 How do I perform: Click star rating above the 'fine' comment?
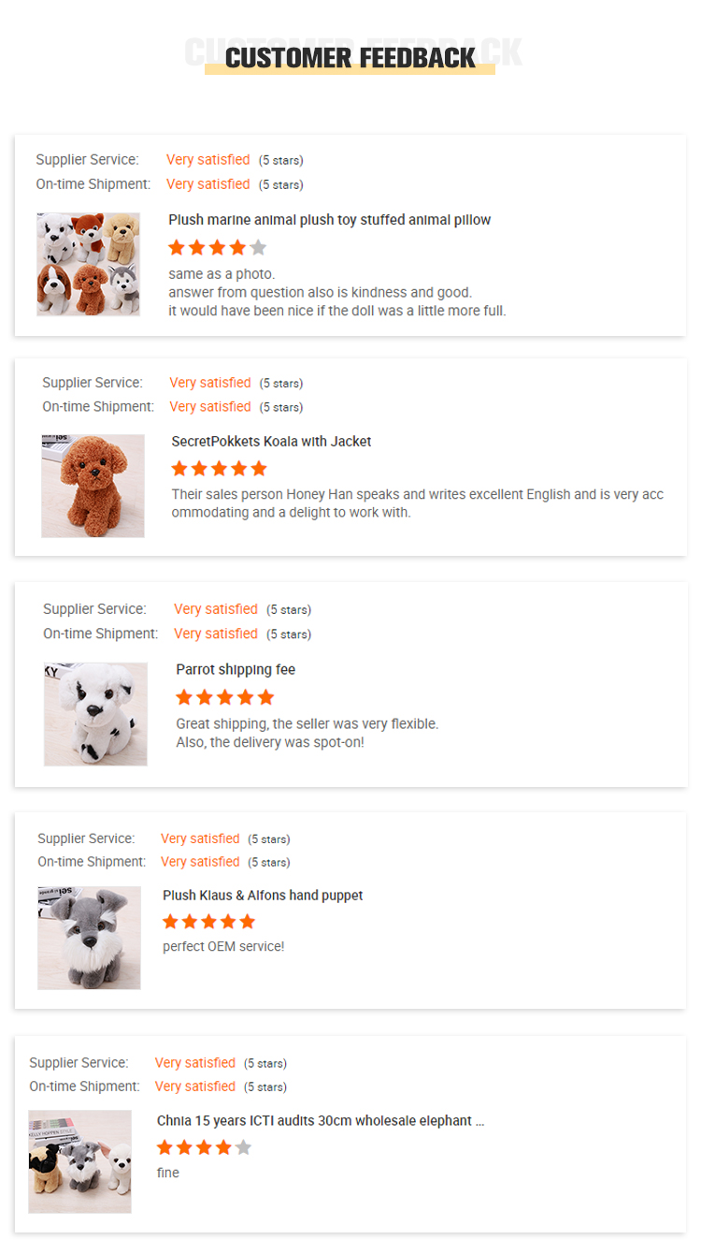click(x=204, y=1147)
